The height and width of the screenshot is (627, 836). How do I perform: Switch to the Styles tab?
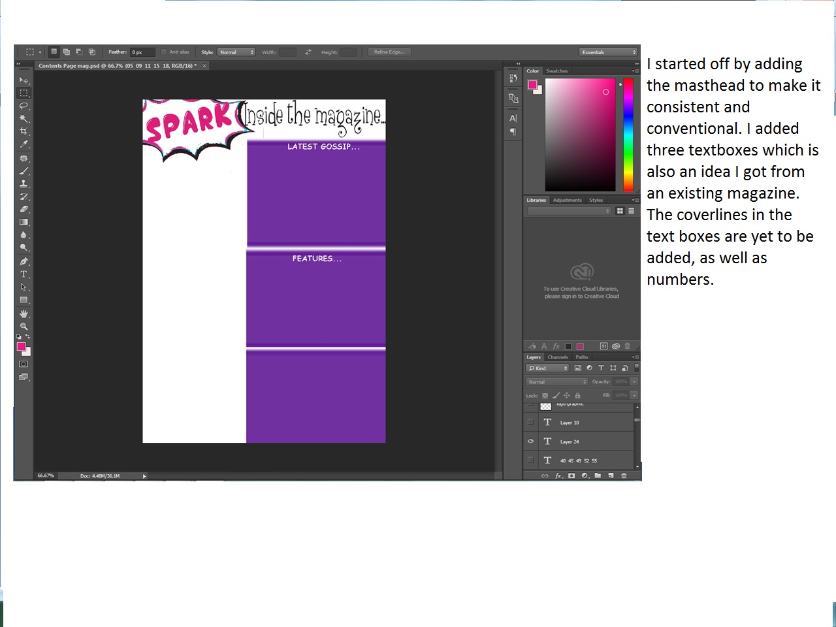pyautogui.click(x=596, y=201)
